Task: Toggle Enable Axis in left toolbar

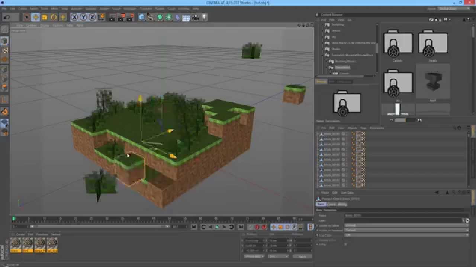Action: tap(5, 99)
